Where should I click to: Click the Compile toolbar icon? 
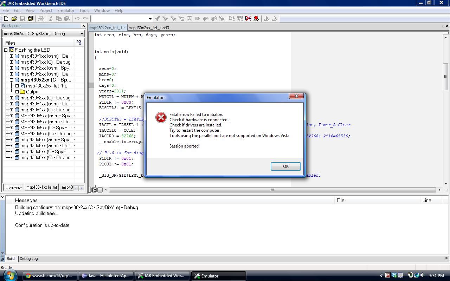232,19
